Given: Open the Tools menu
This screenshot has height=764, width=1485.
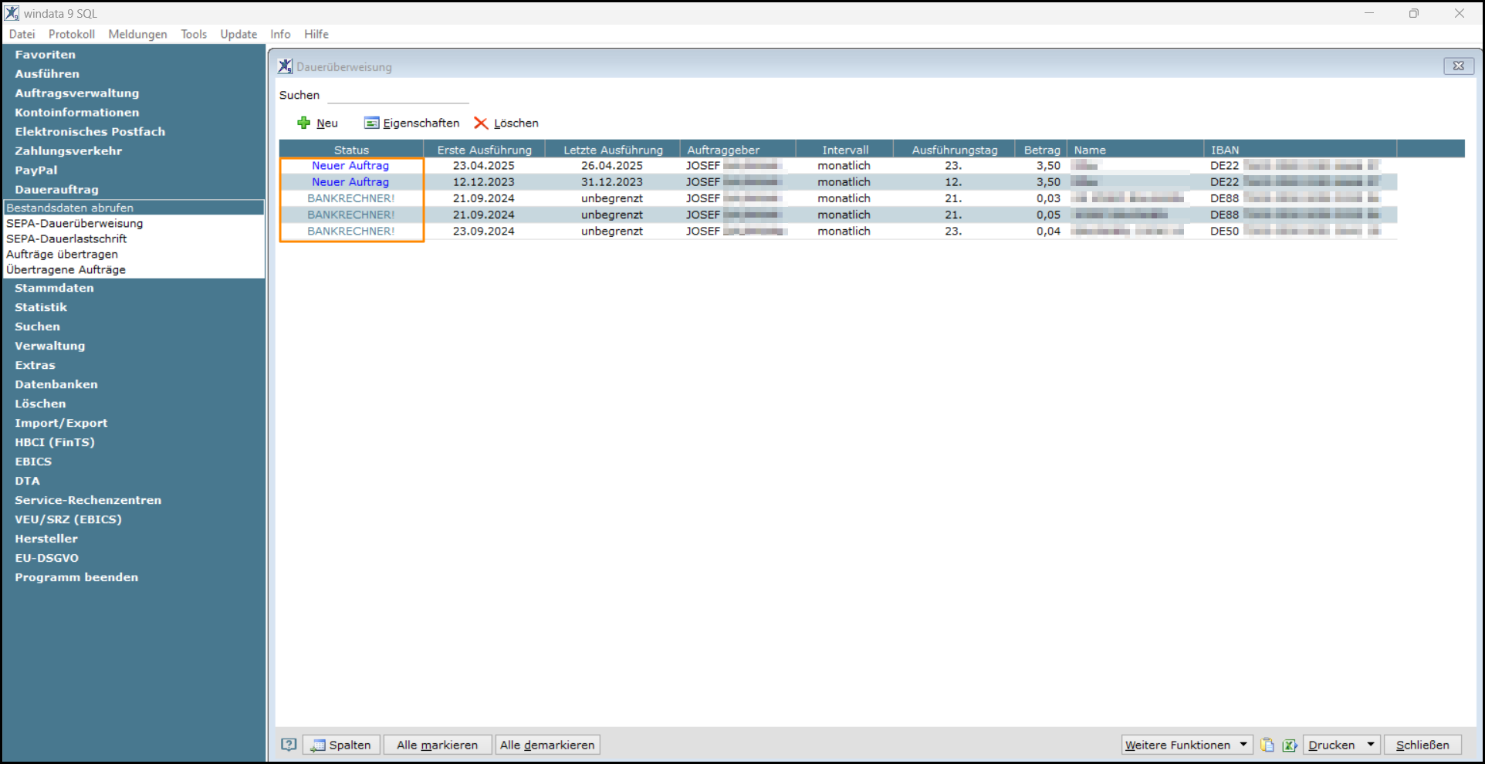Looking at the screenshot, I should click(194, 34).
